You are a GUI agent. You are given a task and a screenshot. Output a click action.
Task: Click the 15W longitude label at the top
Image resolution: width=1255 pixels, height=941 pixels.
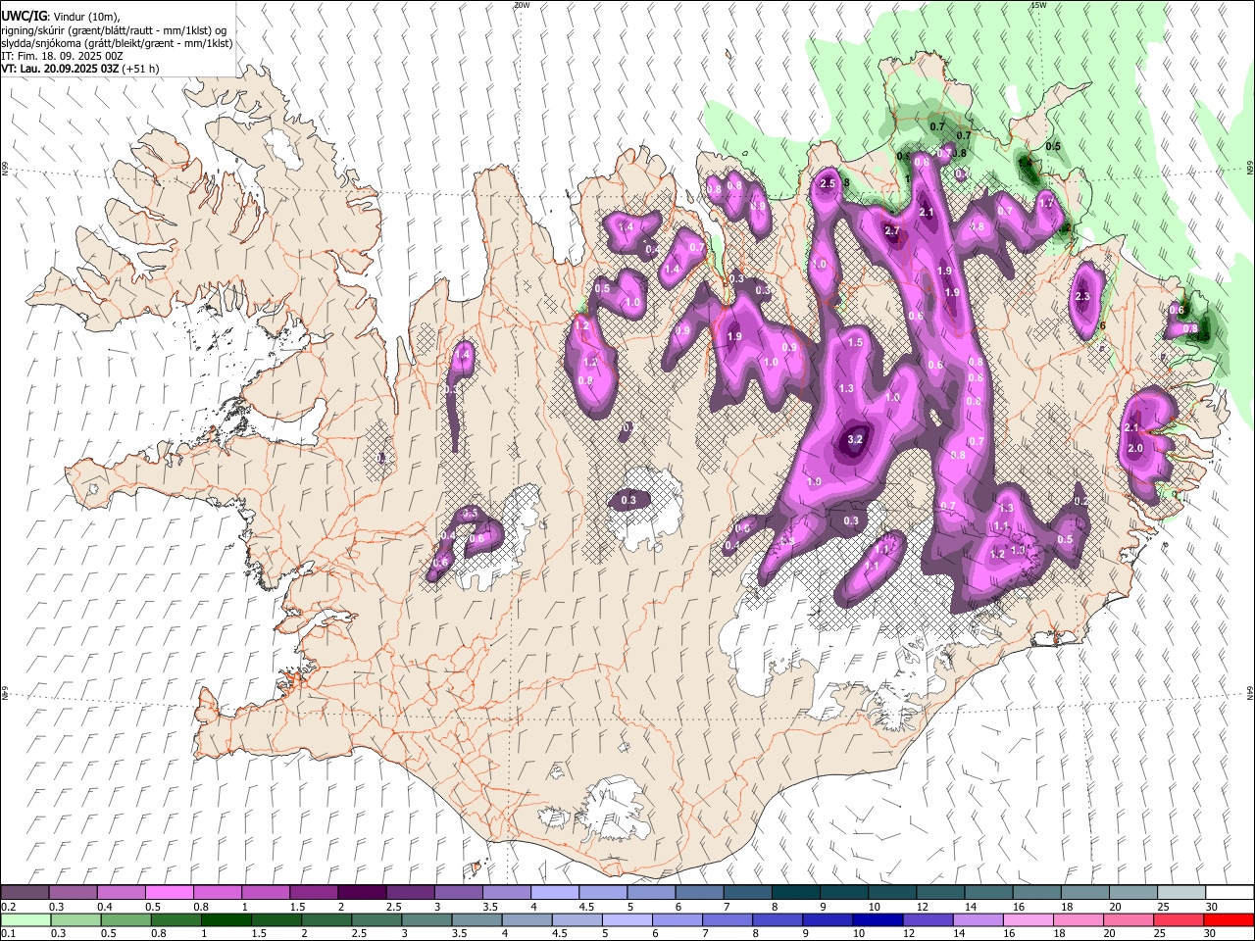[x=1039, y=5]
